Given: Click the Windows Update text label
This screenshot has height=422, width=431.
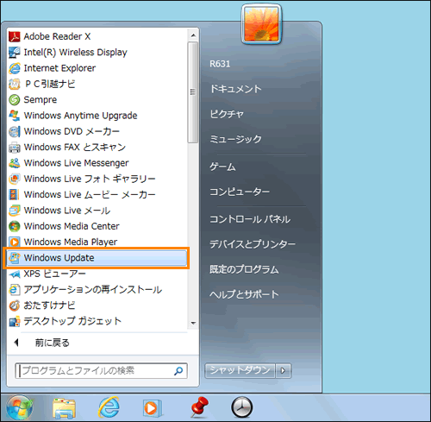Looking at the screenshot, I should [59, 258].
